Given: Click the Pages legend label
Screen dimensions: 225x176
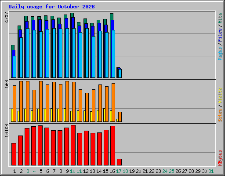Looking at the screenshot, I should [x=220, y=54].
